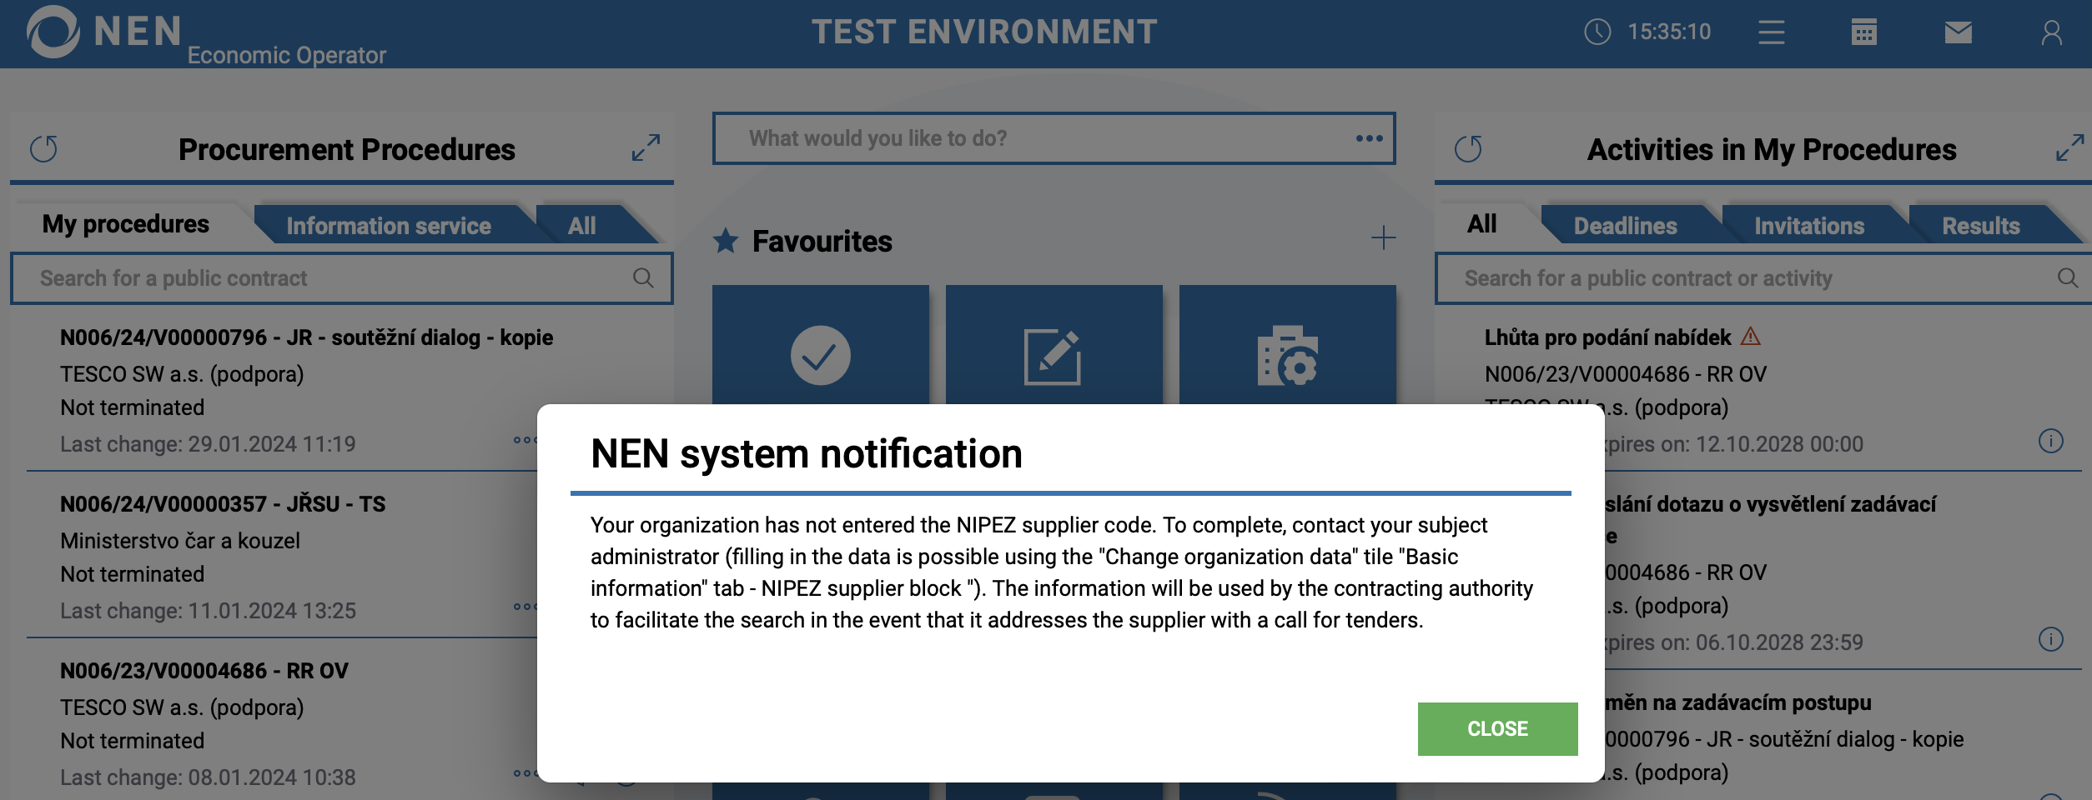This screenshot has width=2092, height=800.
Task: Expand the Procurement Procedures panel
Action: coord(646,148)
